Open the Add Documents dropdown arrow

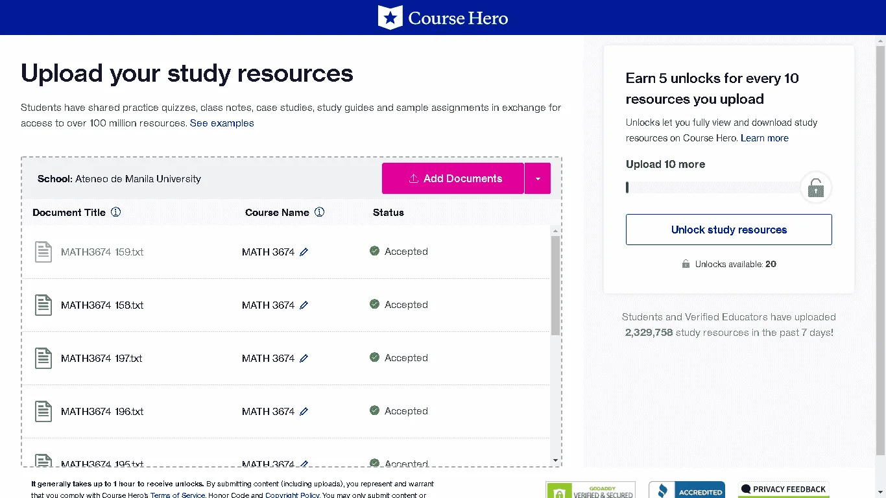coord(538,178)
